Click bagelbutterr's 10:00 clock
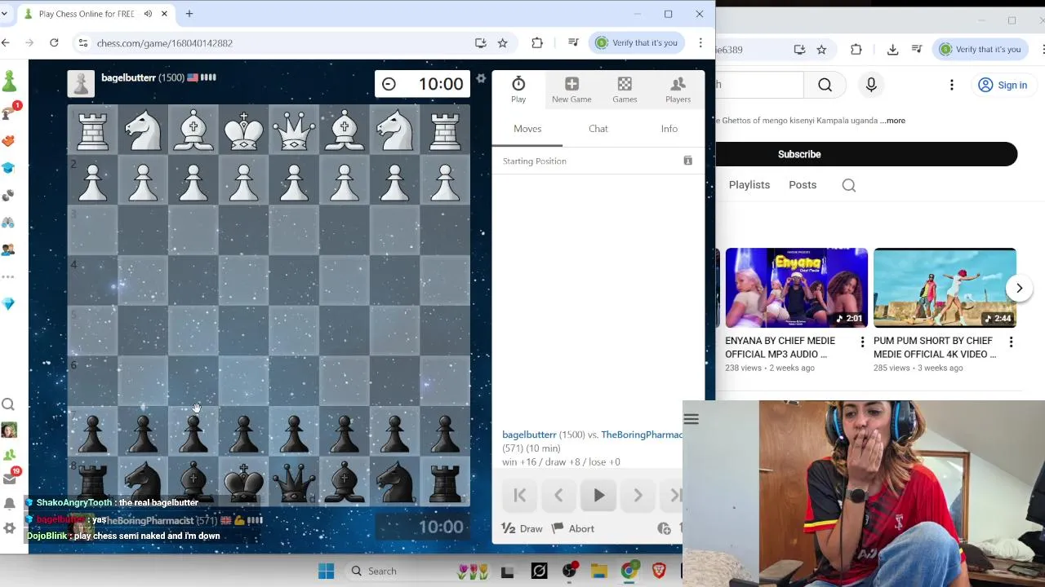Viewport: 1045px width, 587px height. pos(422,84)
